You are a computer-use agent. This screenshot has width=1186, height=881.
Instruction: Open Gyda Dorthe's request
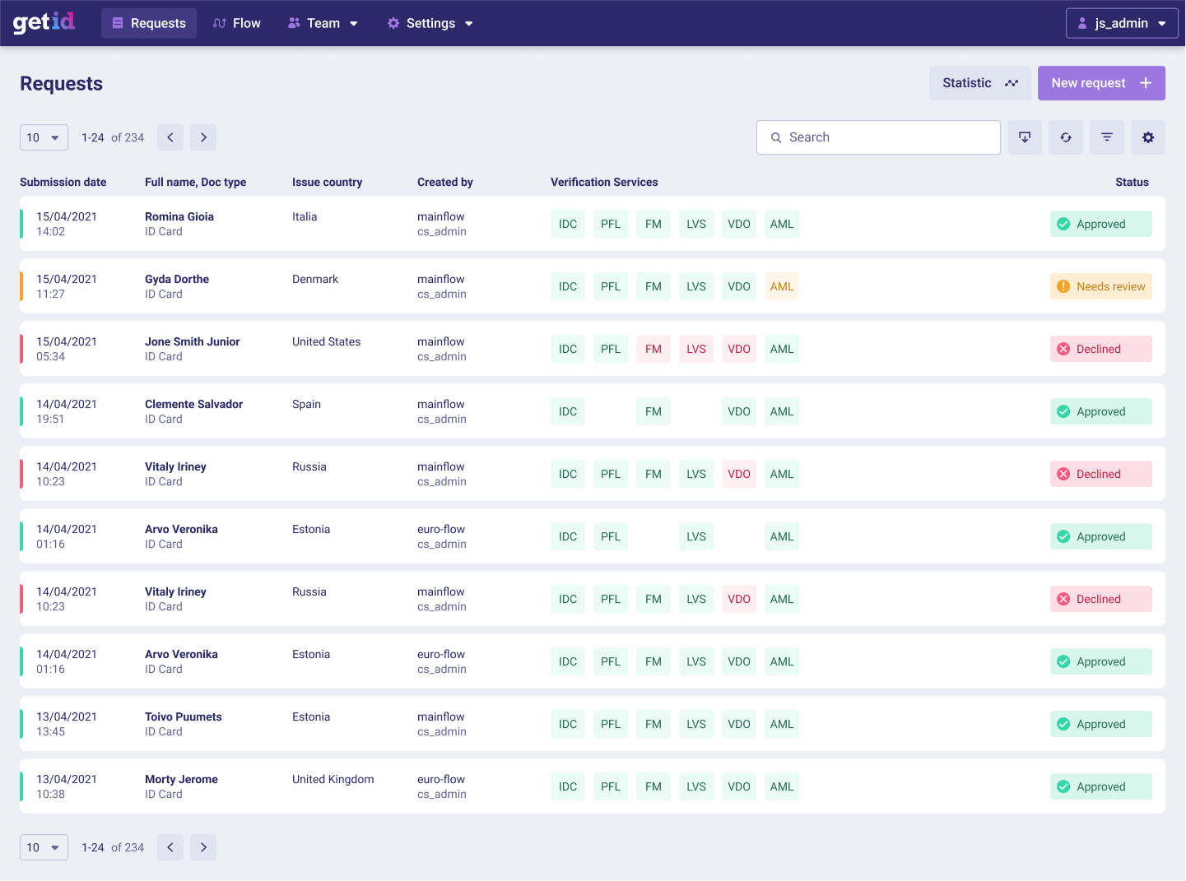click(177, 280)
